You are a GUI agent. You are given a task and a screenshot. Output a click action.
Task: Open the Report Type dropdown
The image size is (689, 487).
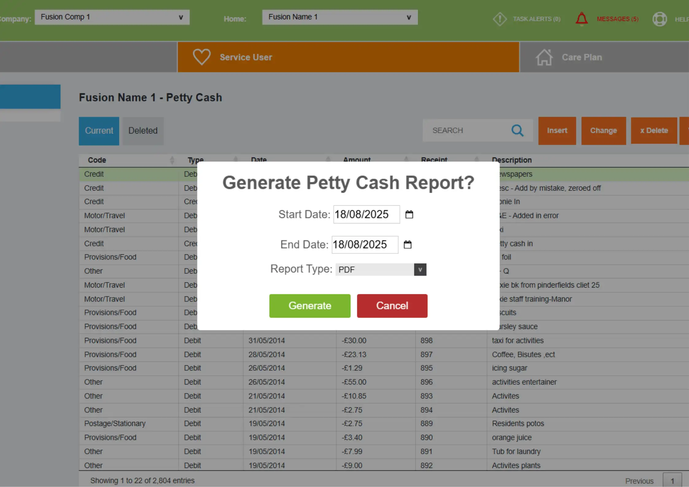coord(420,269)
